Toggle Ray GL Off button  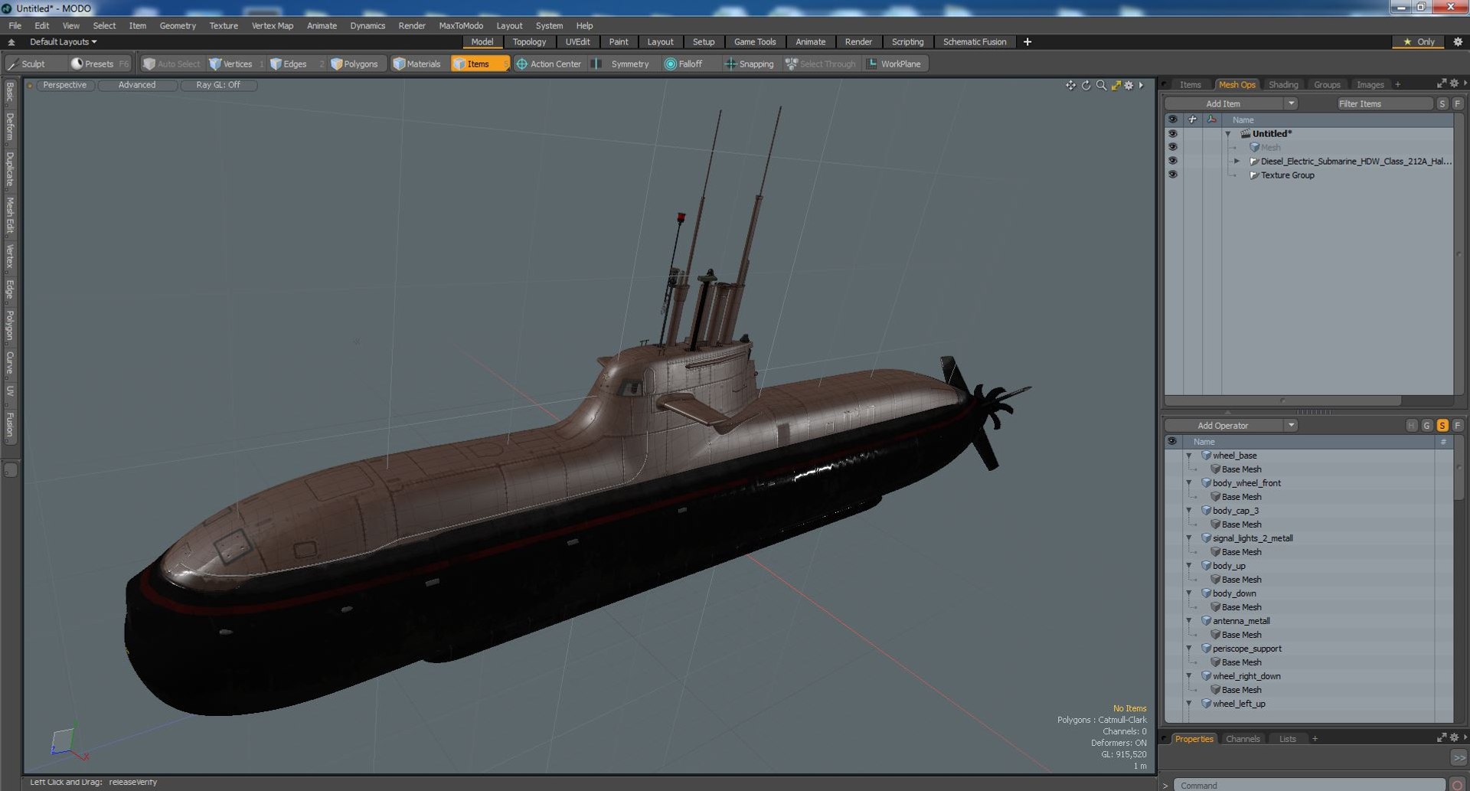[218, 85]
